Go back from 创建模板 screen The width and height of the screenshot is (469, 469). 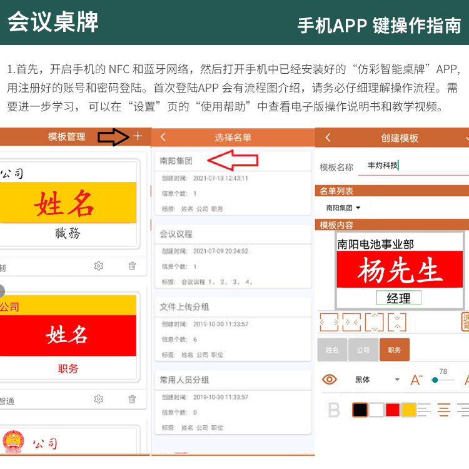pos(328,138)
